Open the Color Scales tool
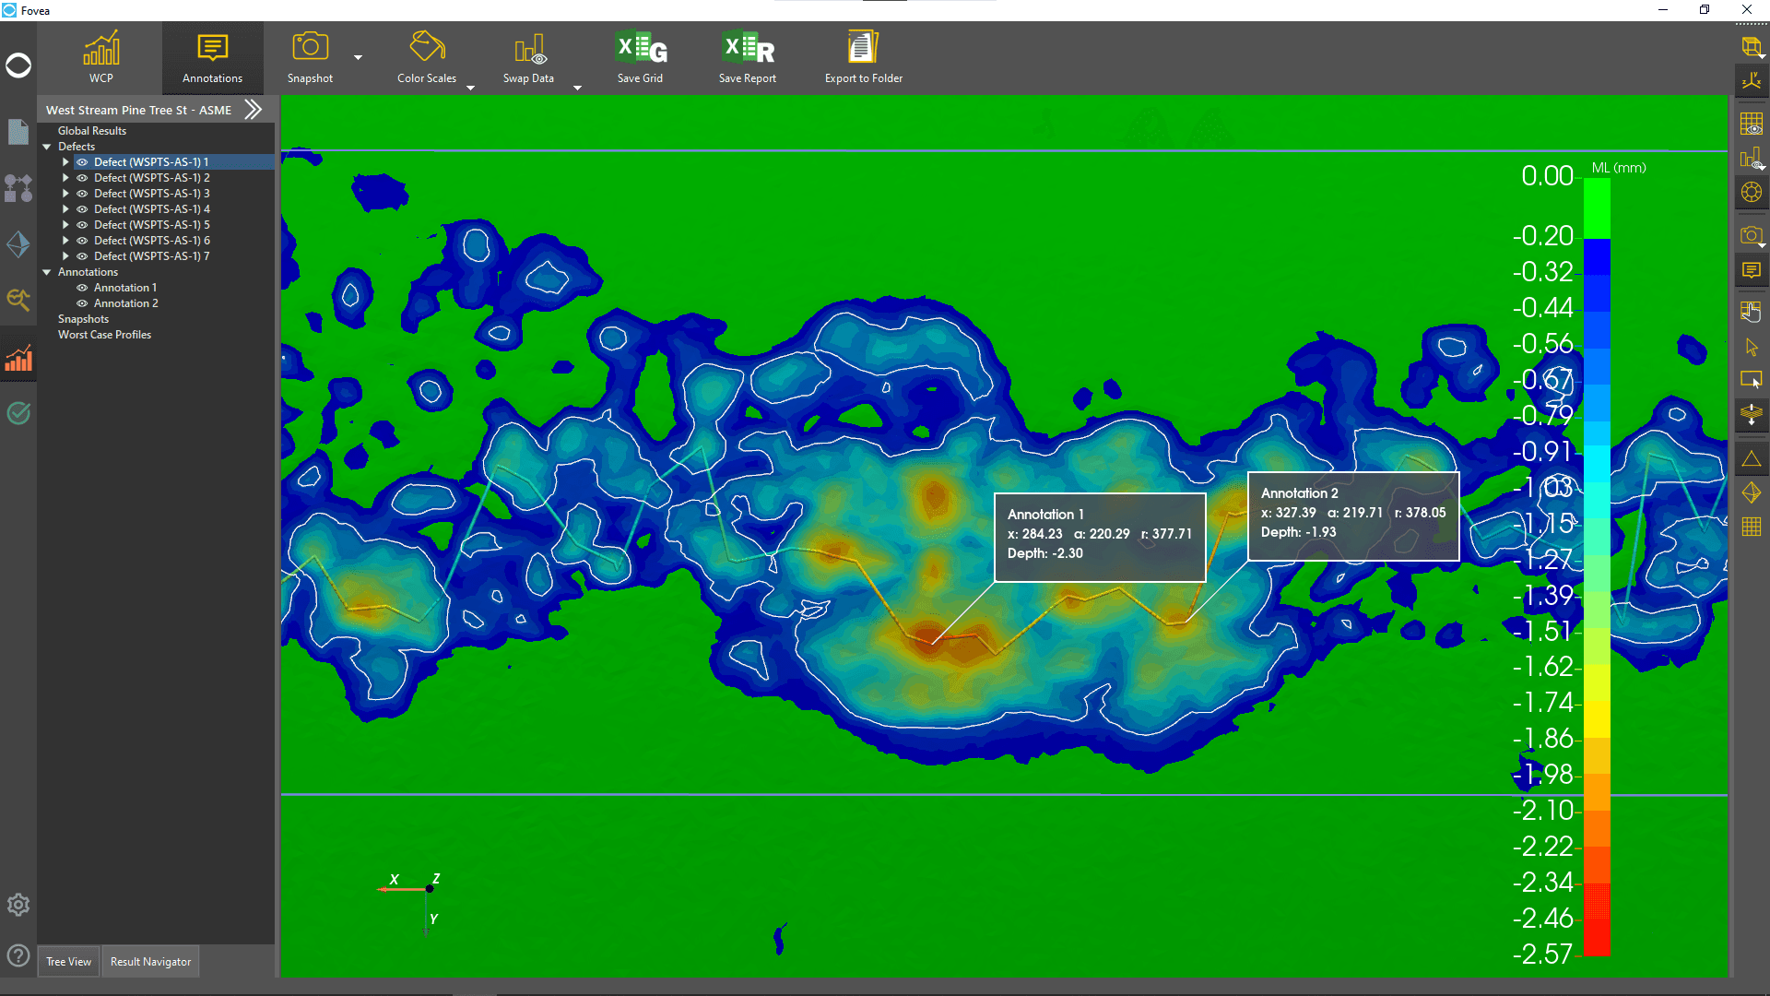The image size is (1770, 996). pyautogui.click(x=427, y=57)
